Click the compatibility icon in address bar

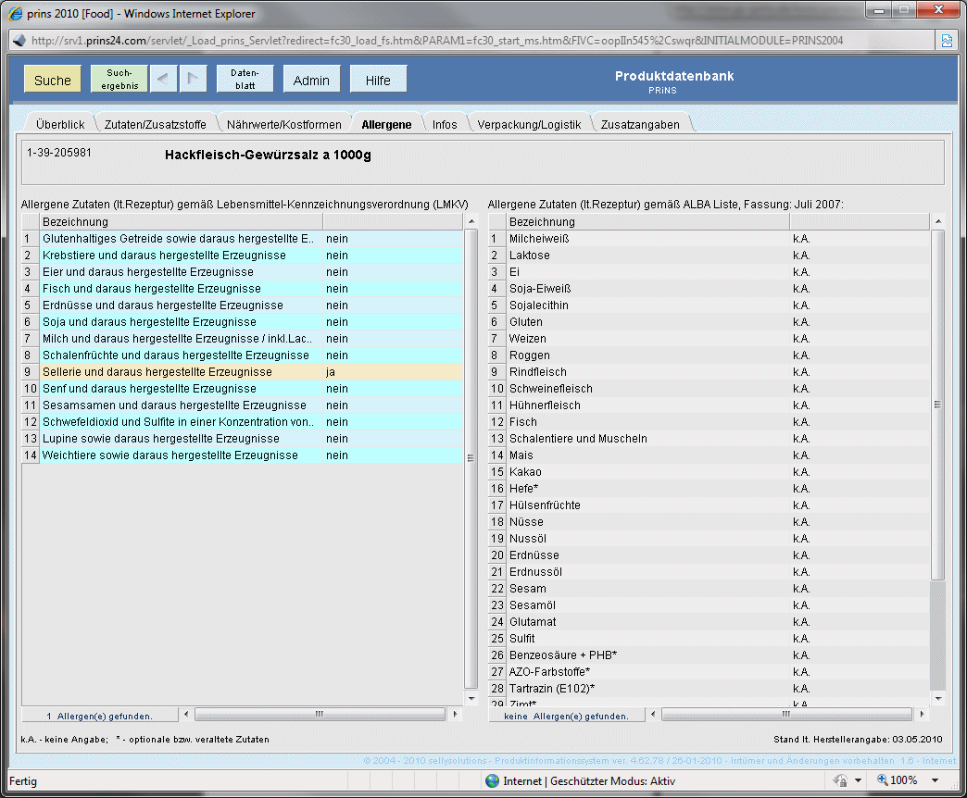(x=948, y=41)
